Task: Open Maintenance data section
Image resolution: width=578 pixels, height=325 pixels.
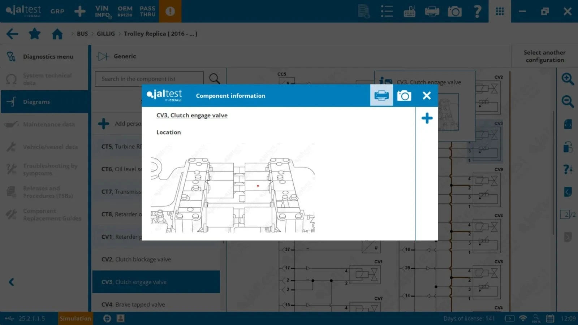Action: click(x=44, y=124)
